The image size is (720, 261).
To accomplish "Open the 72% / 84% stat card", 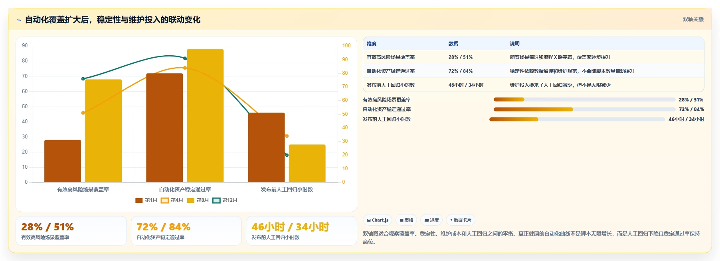I will pos(186,231).
